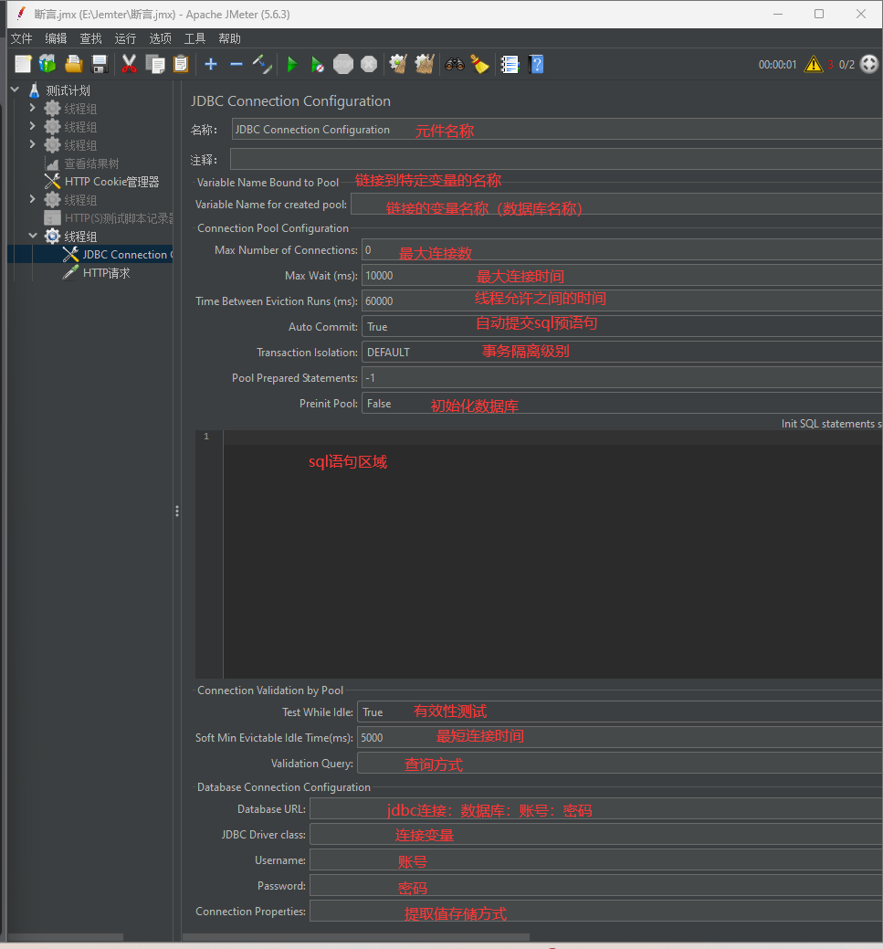Open the 帮助 menu
This screenshot has width=883, height=949.
point(230,38)
